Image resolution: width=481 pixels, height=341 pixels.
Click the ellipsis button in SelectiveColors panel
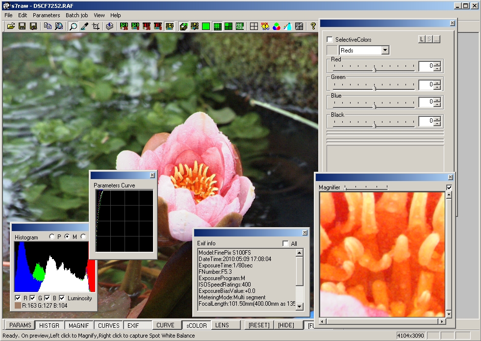(436, 39)
